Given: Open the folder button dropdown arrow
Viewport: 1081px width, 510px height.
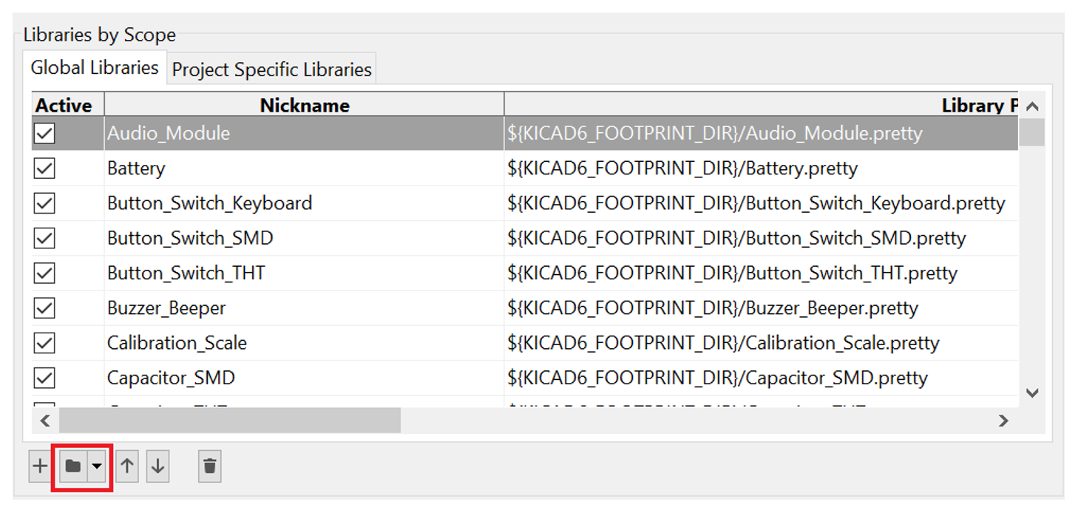Looking at the screenshot, I should click(x=97, y=466).
